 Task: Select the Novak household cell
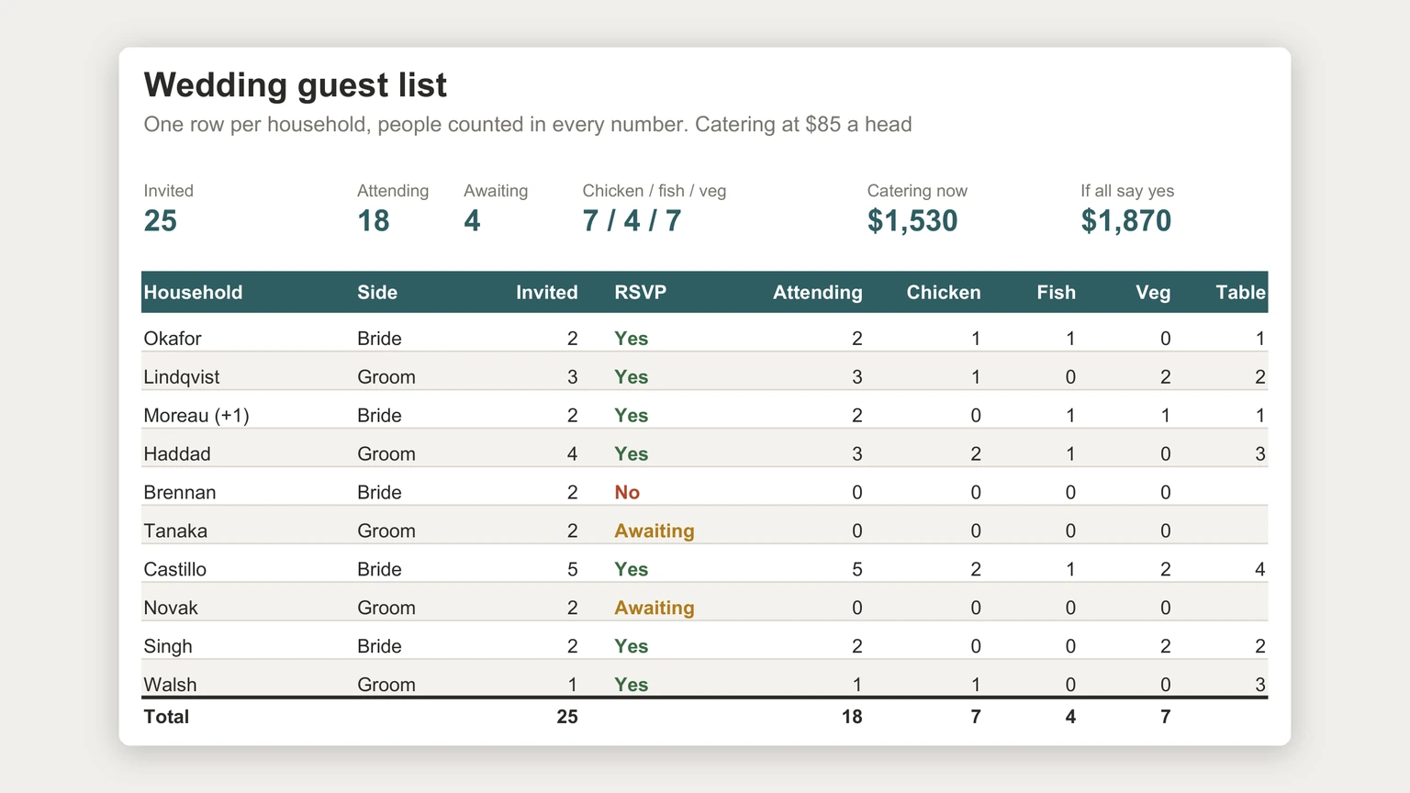point(171,608)
